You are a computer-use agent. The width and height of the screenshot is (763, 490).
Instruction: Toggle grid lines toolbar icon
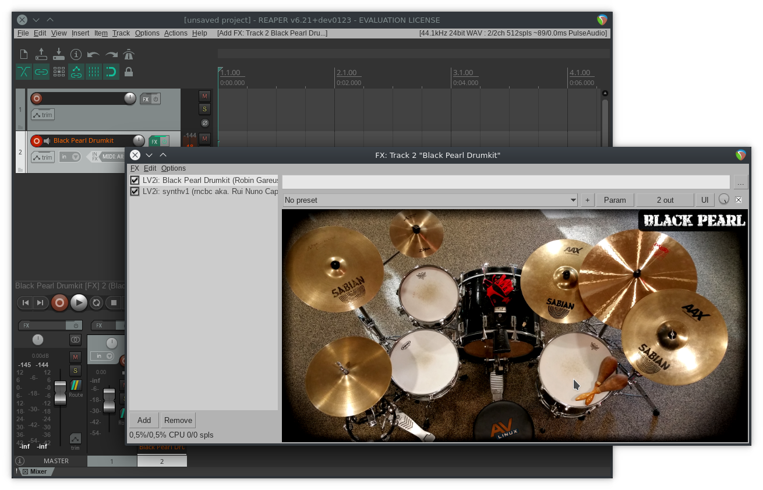pyautogui.click(x=94, y=72)
